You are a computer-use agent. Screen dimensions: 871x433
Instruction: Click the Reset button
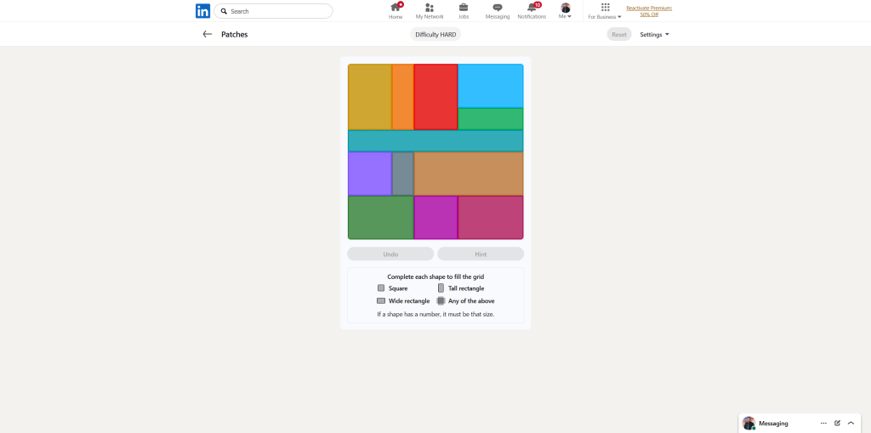pos(619,35)
